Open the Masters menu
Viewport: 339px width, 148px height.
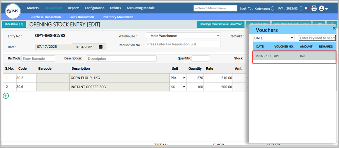[x=33, y=8]
